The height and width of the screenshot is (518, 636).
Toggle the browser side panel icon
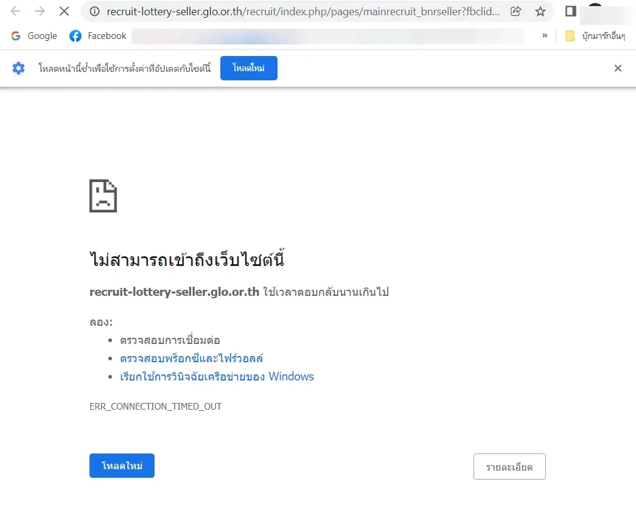pyautogui.click(x=571, y=12)
